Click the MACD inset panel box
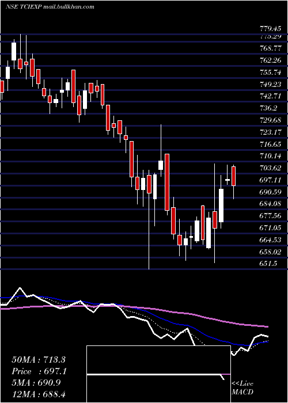 pyautogui.click(x=158, y=374)
